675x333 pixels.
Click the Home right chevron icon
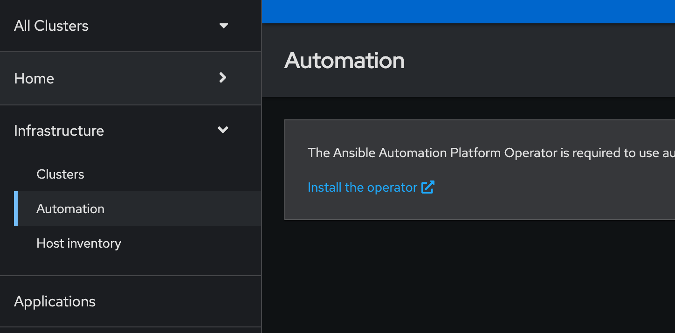pos(223,78)
